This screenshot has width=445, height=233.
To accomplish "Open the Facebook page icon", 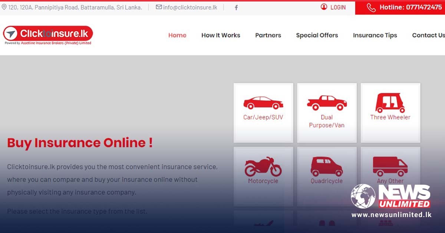I will pyautogui.click(x=236, y=7).
